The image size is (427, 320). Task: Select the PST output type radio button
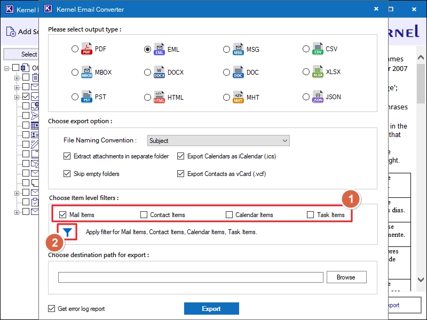tap(75, 97)
